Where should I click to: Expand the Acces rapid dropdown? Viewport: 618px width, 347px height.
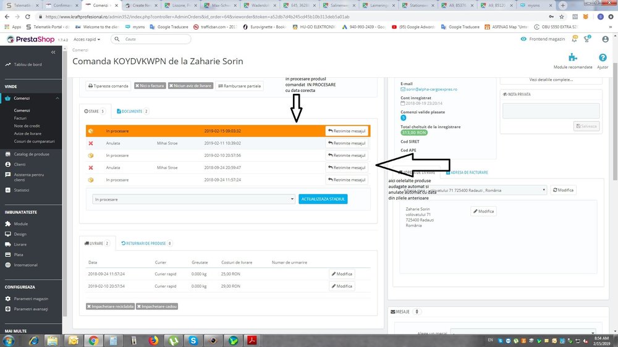point(87,40)
